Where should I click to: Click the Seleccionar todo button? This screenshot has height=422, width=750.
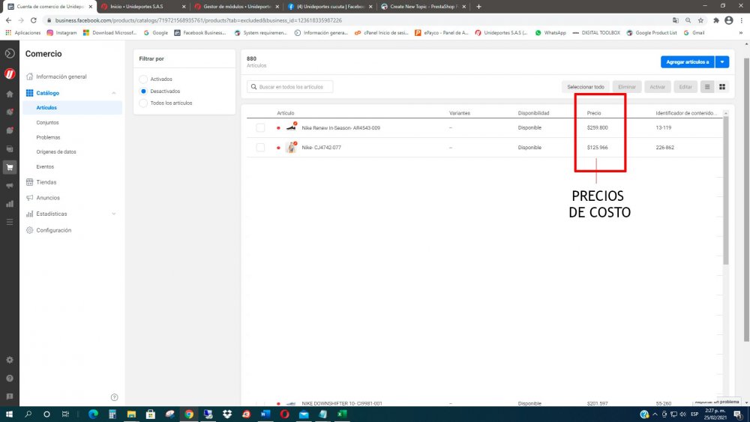point(586,87)
